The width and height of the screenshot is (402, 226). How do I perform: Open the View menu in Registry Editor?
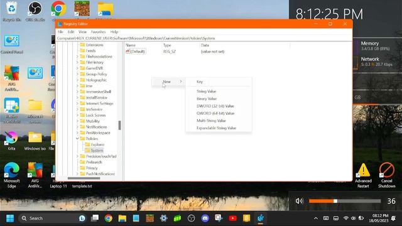click(82, 32)
